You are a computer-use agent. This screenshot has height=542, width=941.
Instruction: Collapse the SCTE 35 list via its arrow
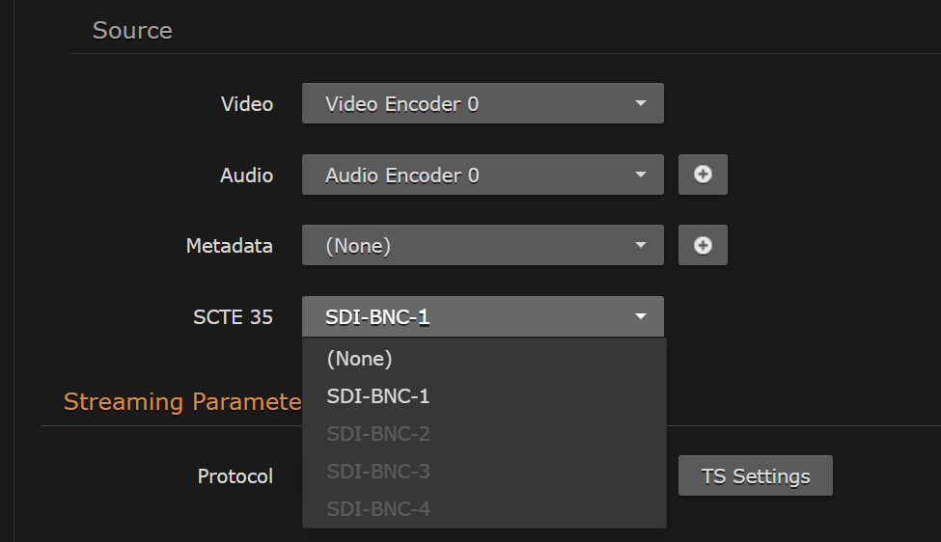640,317
